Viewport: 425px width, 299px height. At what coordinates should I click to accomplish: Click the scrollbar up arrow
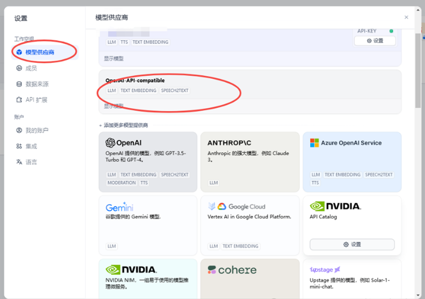pyautogui.click(x=418, y=9)
